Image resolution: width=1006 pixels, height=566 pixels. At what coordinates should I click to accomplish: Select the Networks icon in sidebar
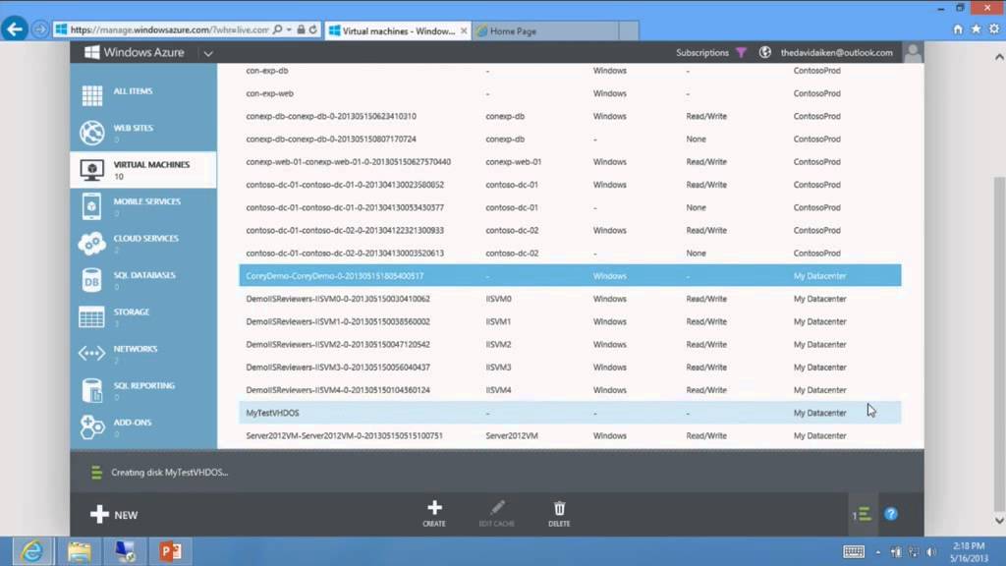tap(91, 354)
